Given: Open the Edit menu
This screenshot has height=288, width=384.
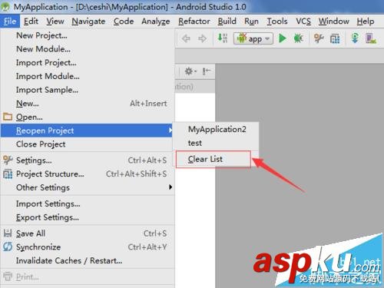Looking at the screenshot, I should [x=31, y=22].
